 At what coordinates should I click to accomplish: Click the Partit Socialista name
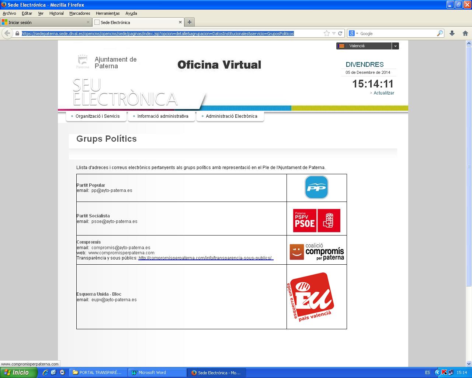pos(93,216)
